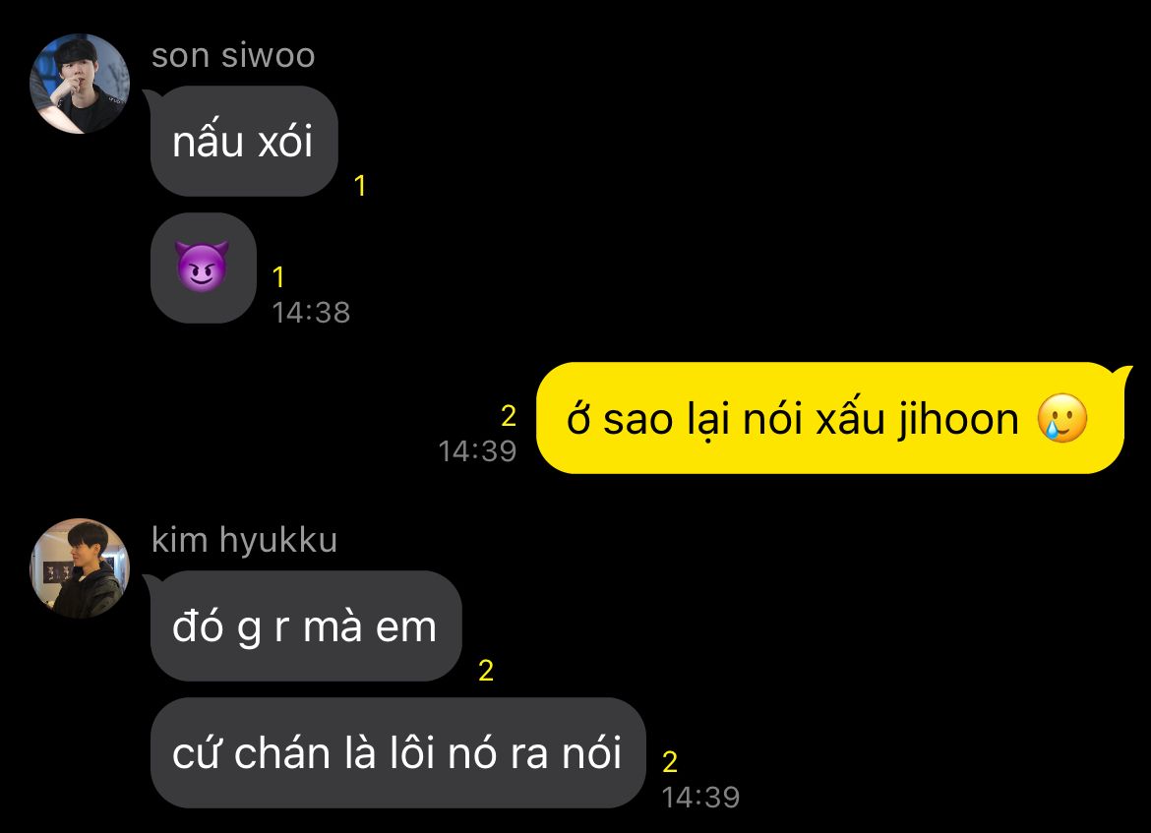Select the "nấu xói" message bubble
The width and height of the screenshot is (1151, 833).
244,141
